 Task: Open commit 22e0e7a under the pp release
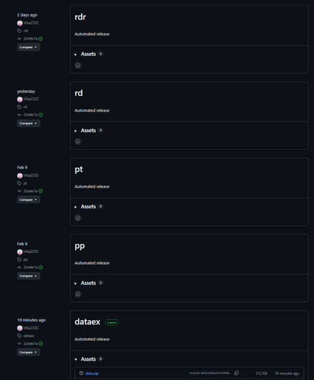coord(31,267)
